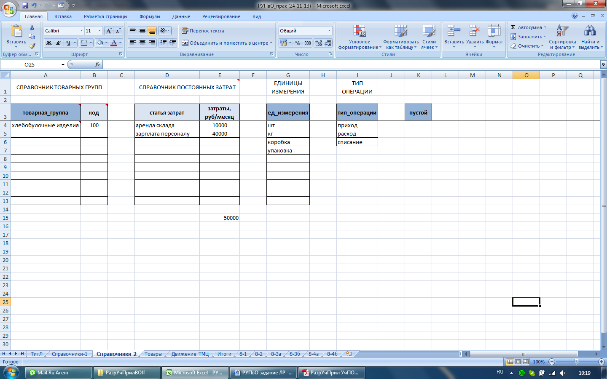Open Очистить clear dropdown

pos(527,46)
